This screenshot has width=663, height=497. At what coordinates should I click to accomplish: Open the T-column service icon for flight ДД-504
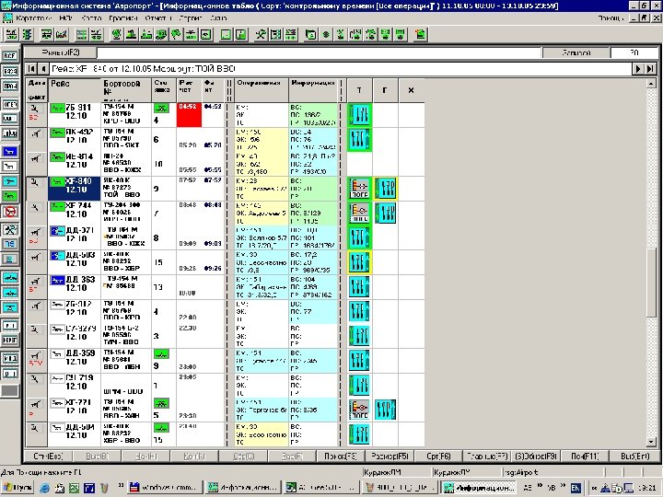(x=359, y=434)
